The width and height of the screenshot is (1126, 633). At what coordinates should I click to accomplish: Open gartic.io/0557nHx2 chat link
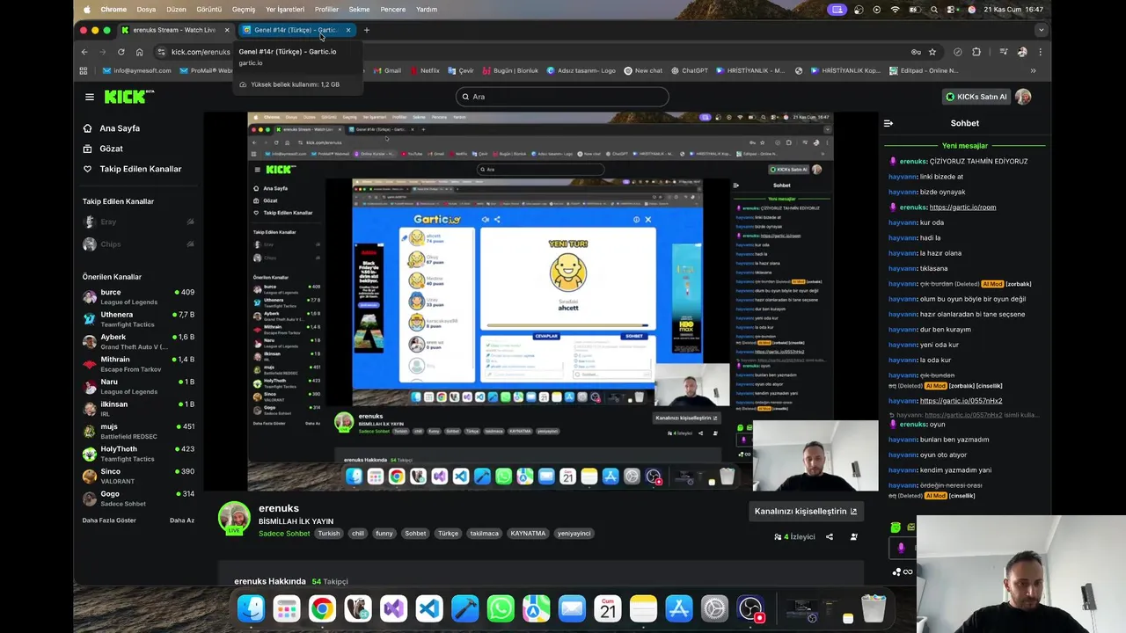tap(961, 401)
